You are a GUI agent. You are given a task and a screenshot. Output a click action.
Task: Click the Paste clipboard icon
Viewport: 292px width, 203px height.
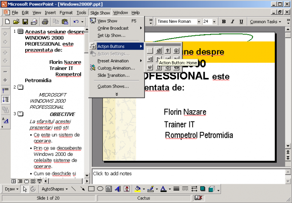(x=65, y=22)
